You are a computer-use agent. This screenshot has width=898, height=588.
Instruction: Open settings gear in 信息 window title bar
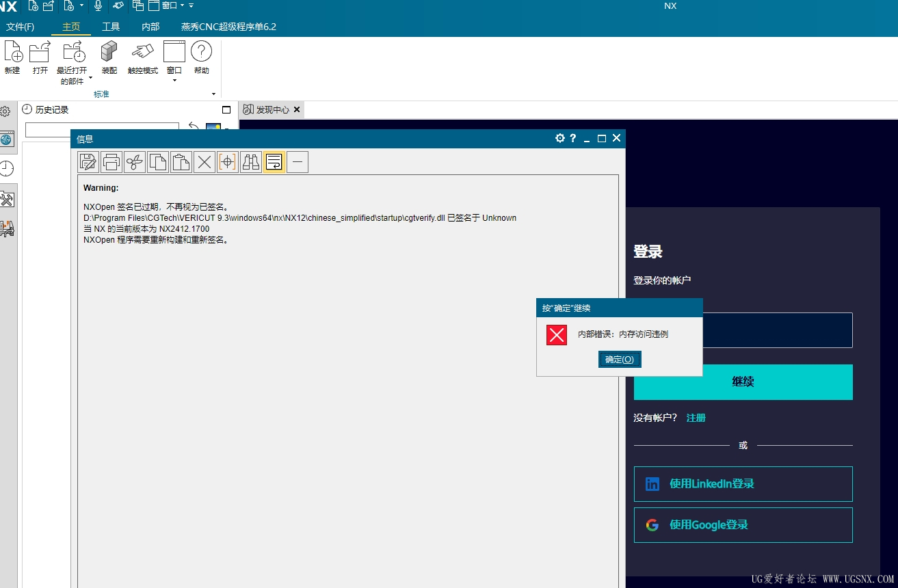(x=560, y=138)
